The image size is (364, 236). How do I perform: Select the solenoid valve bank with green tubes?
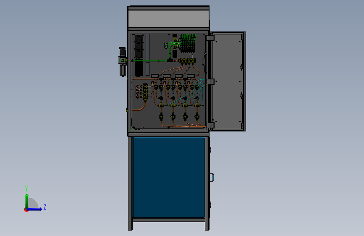click(188, 43)
